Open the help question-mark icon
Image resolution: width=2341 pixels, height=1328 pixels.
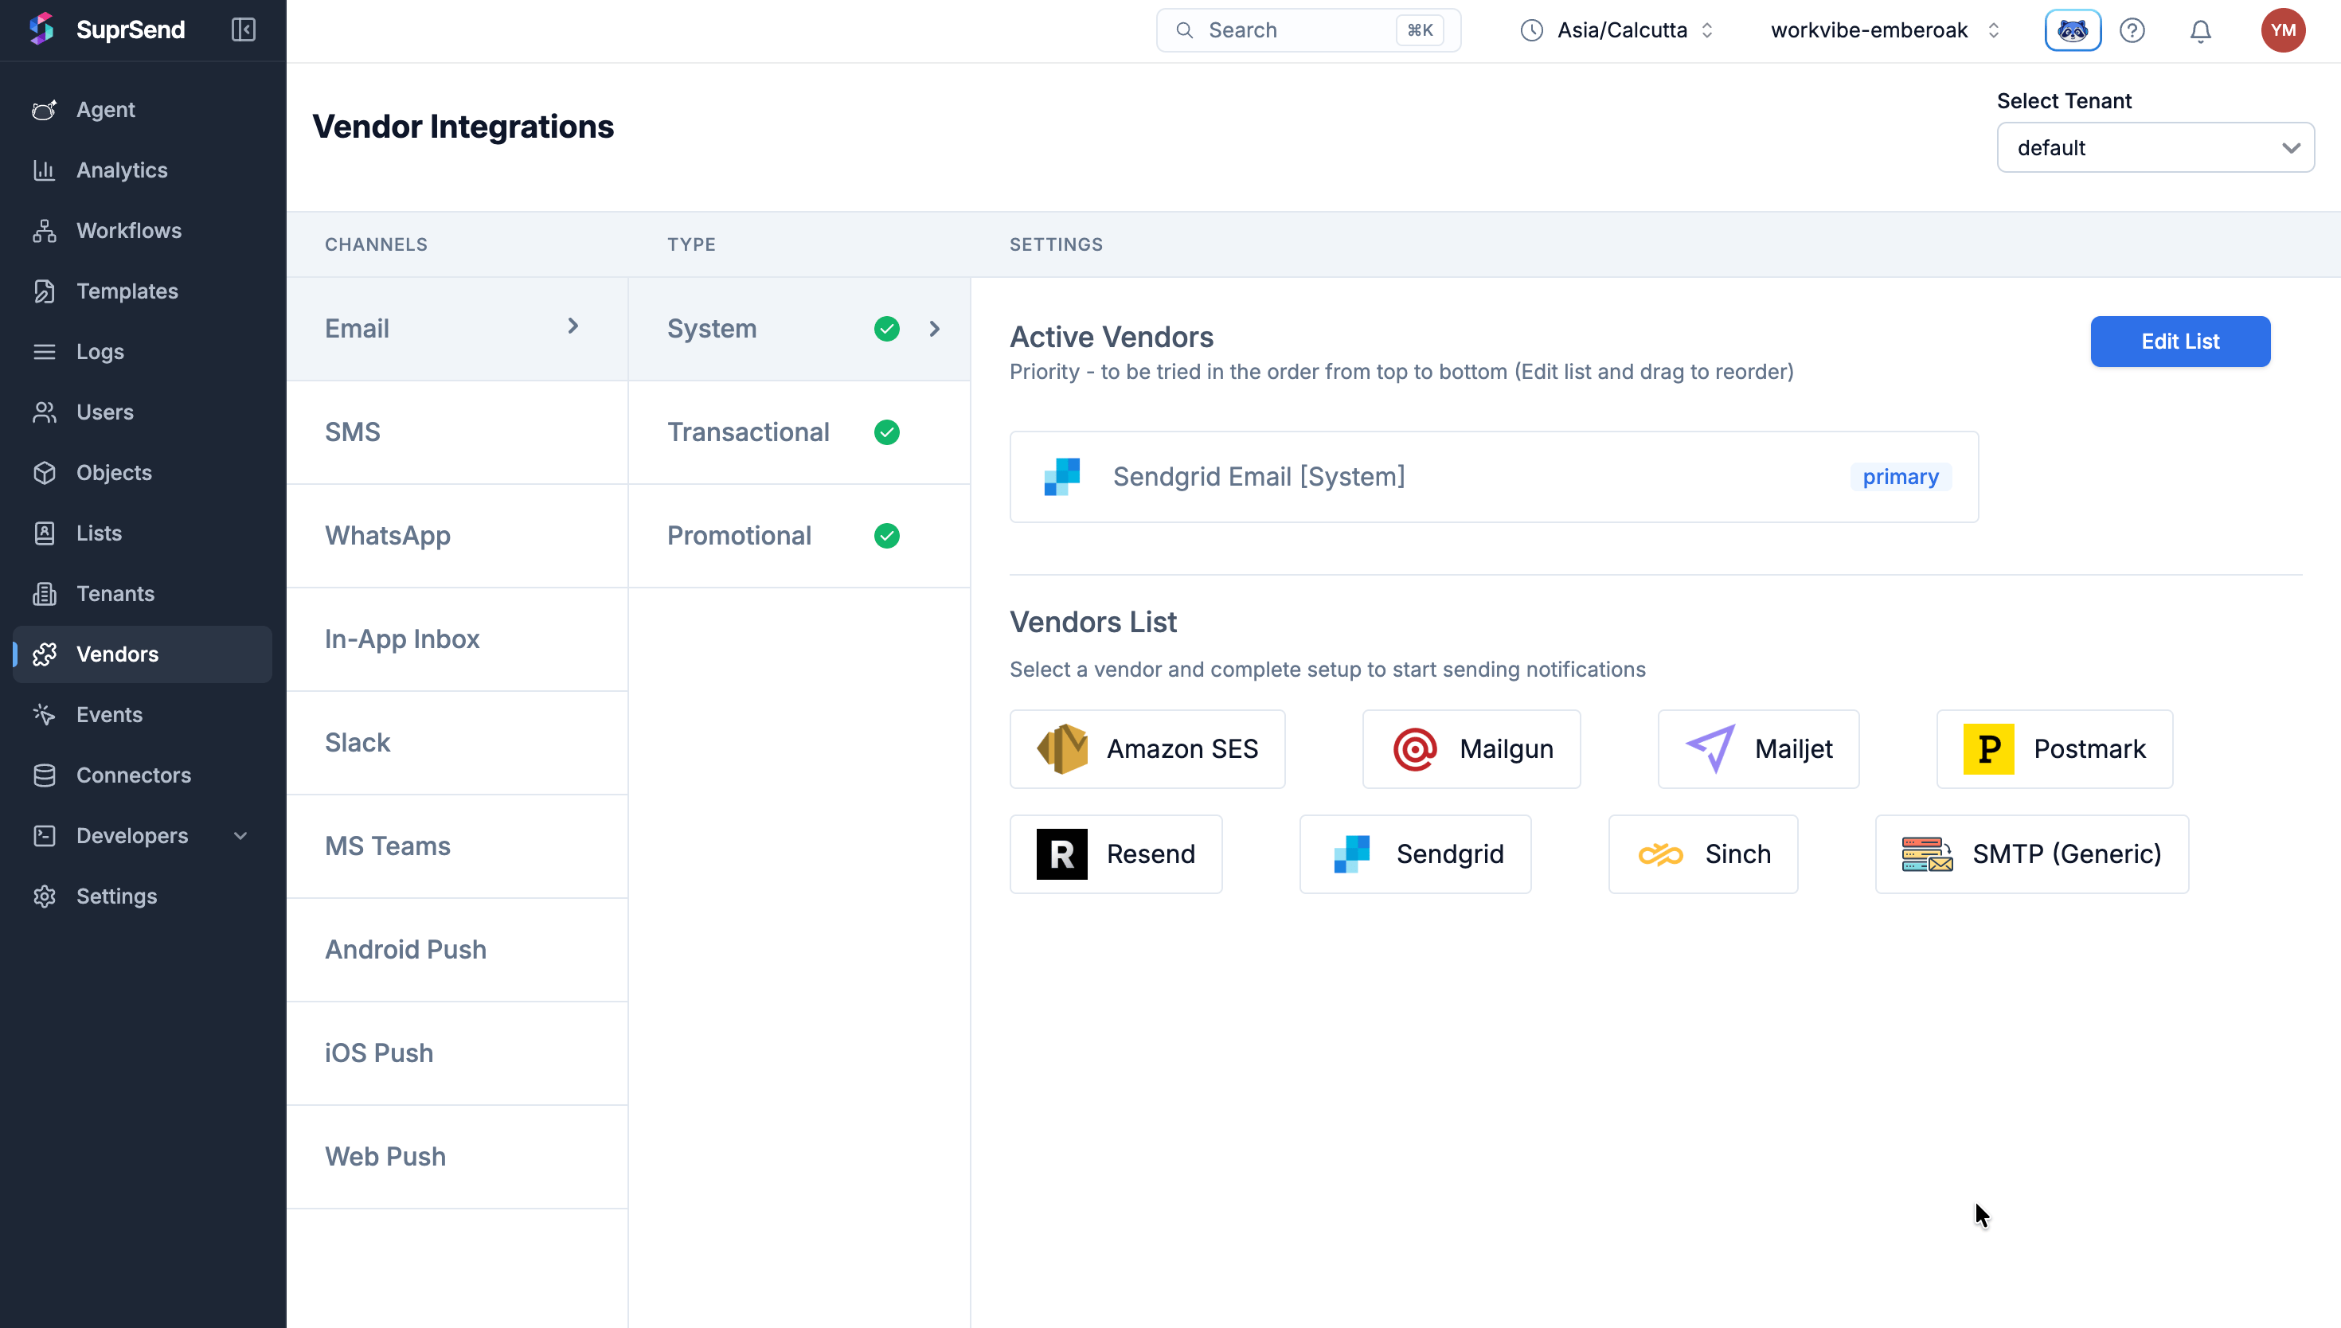(2132, 30)
